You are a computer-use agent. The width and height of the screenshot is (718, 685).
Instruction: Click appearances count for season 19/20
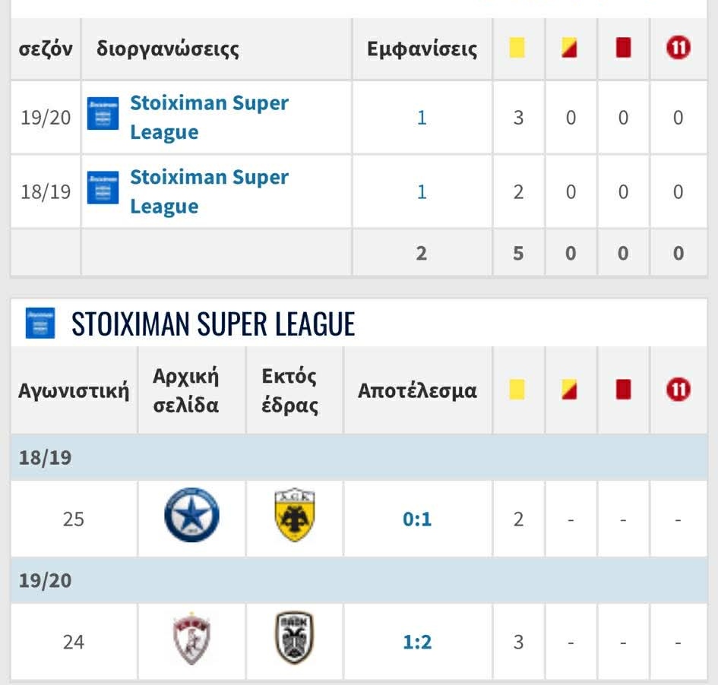pyautogui.click(x=422, y=118)
